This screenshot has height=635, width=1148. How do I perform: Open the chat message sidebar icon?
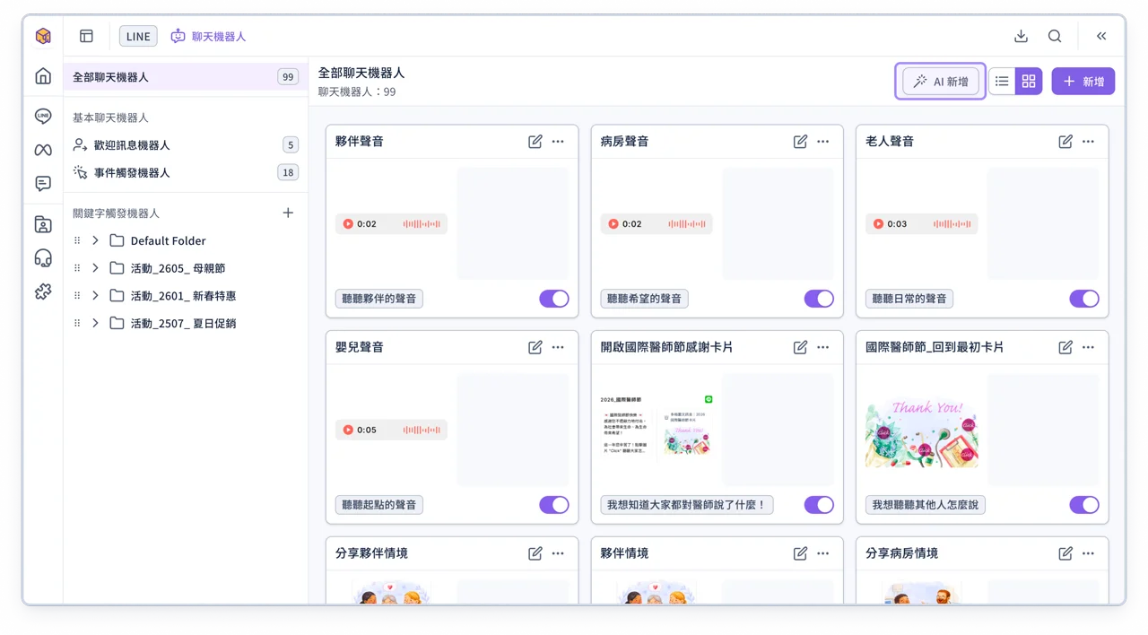tap(43, 183)
